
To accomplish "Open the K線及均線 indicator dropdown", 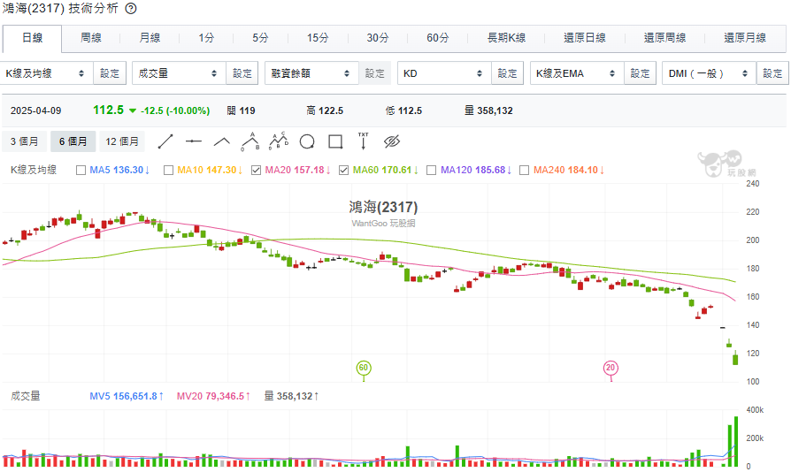I will pyautogui.click(x=46, y=73).
